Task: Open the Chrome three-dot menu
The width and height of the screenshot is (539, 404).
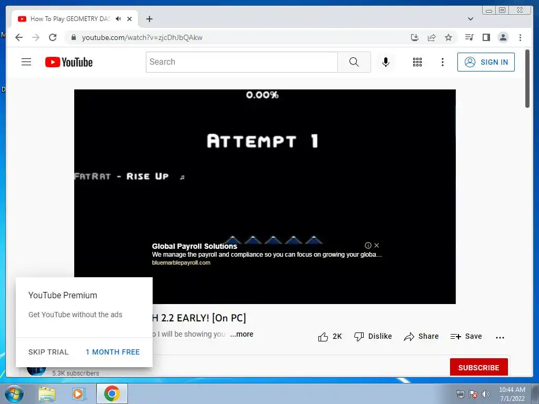Action: pos(520,37)
